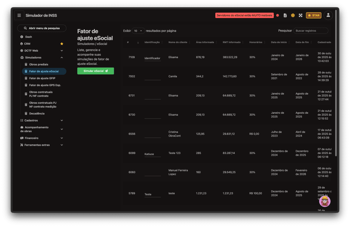This screenshot has width=350, height=227.
Task: Click the gold star beside CRM
Action: (62, 44)
